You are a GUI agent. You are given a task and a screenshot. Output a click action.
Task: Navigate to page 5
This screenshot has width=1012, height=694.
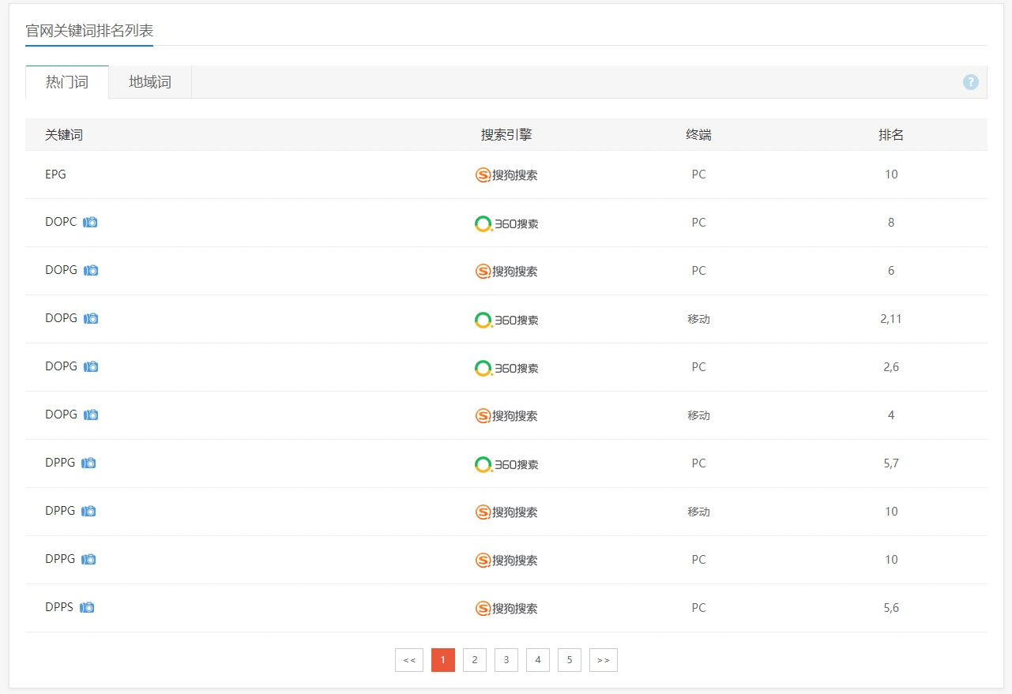point(569,660)
